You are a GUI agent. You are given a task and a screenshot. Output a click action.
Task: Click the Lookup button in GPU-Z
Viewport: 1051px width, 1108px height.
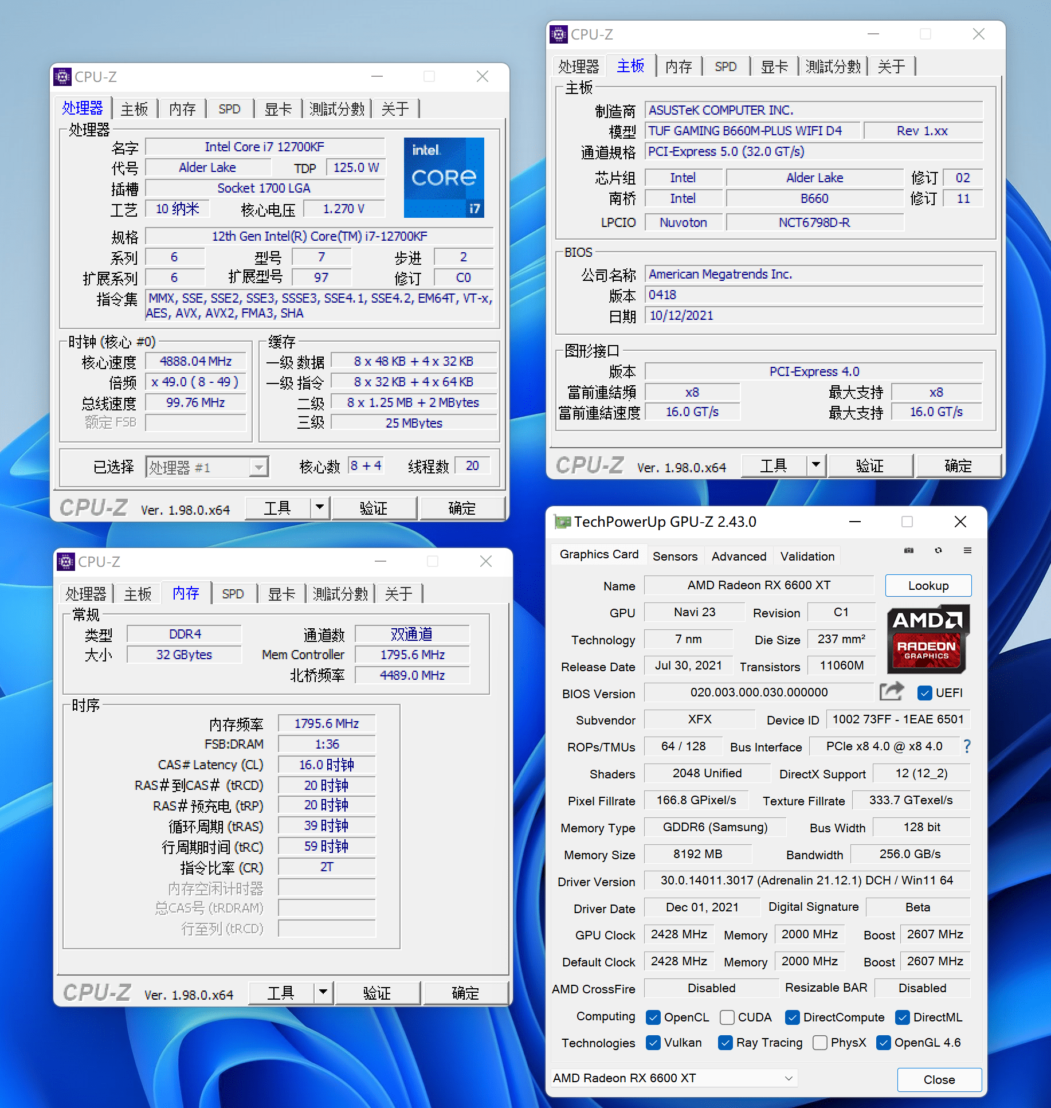(928, 585)
